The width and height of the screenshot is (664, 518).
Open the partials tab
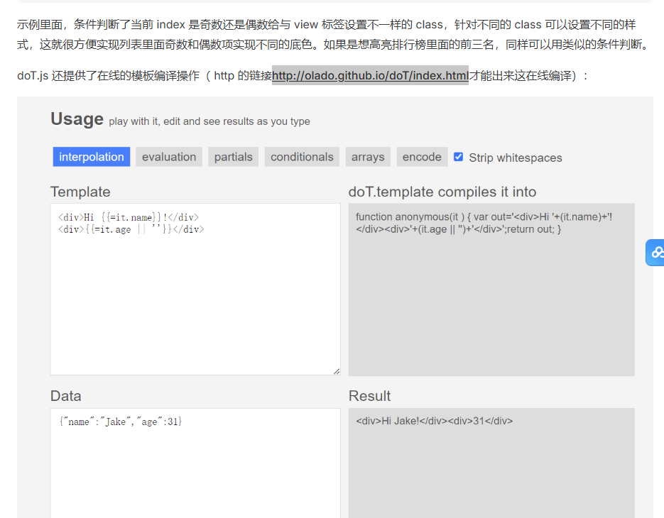(234, 157)
